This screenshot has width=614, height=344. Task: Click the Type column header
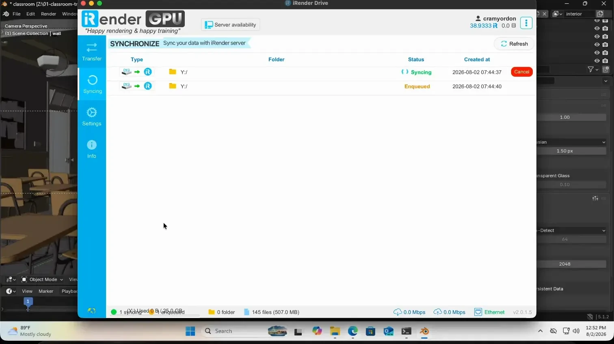point(137,59)
